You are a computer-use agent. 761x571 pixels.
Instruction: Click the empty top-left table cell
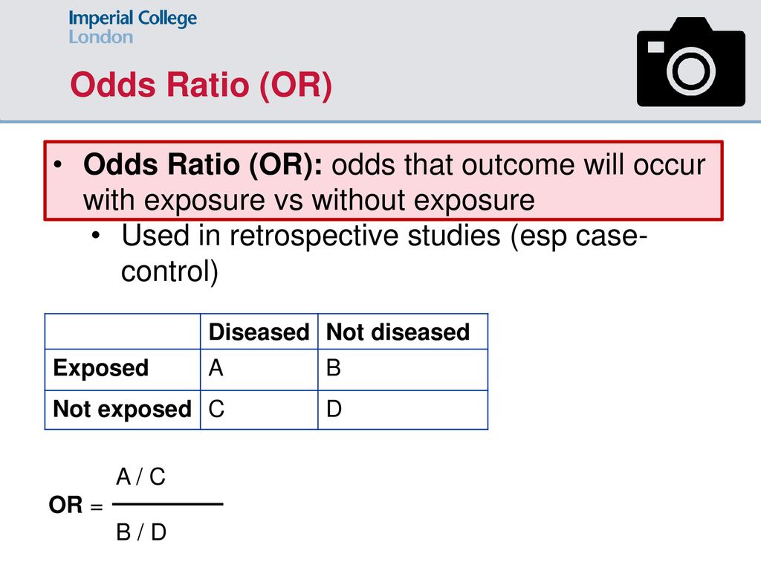pyautogui.click(x=123, y=332)
